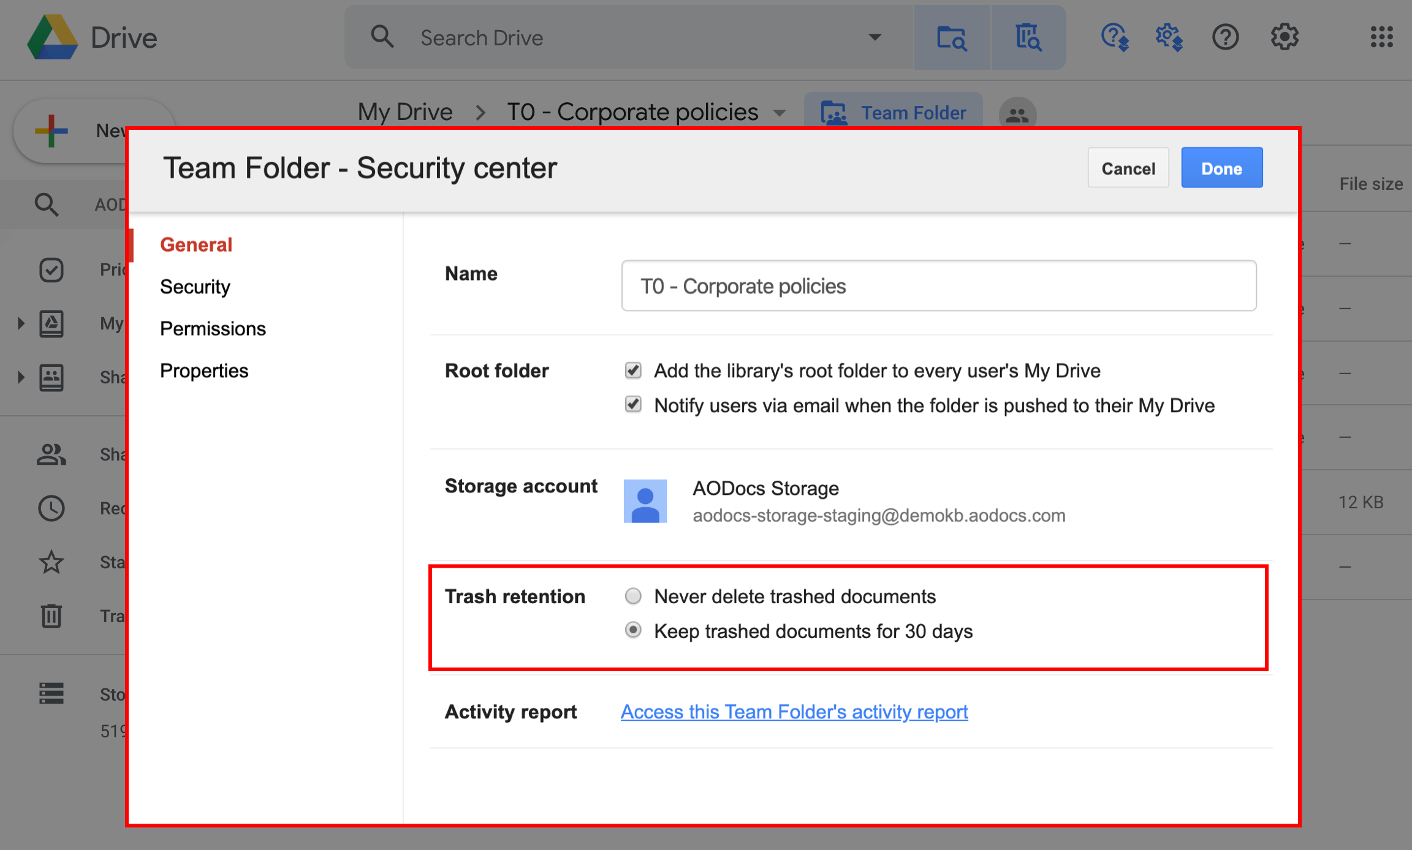Open the Drive settings gear
1412x850 pixels.
pos(1284,37)
